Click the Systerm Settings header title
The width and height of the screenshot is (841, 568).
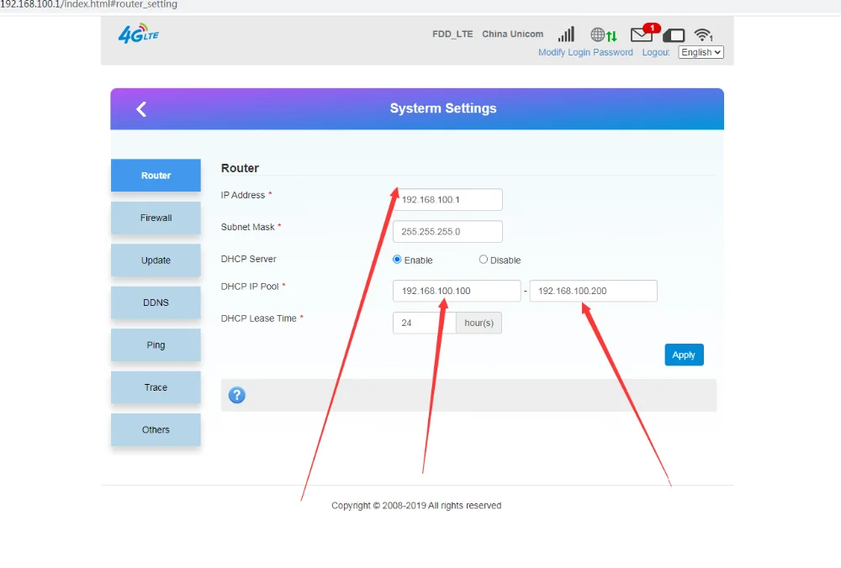point(443,108)
